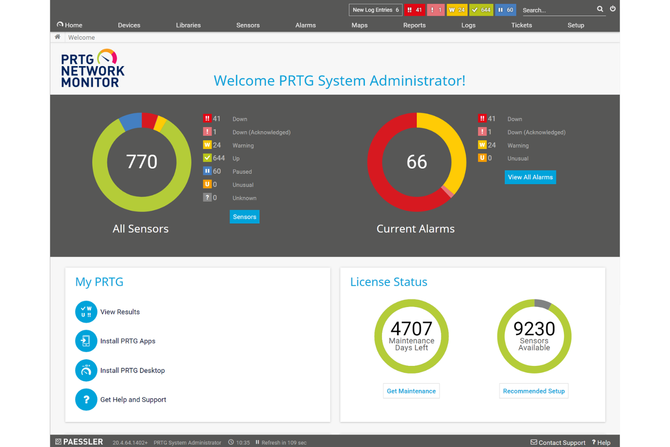670x447 pixels.
Task: Click the Unusual status indicator under Current Alarms
Action: 483,158
